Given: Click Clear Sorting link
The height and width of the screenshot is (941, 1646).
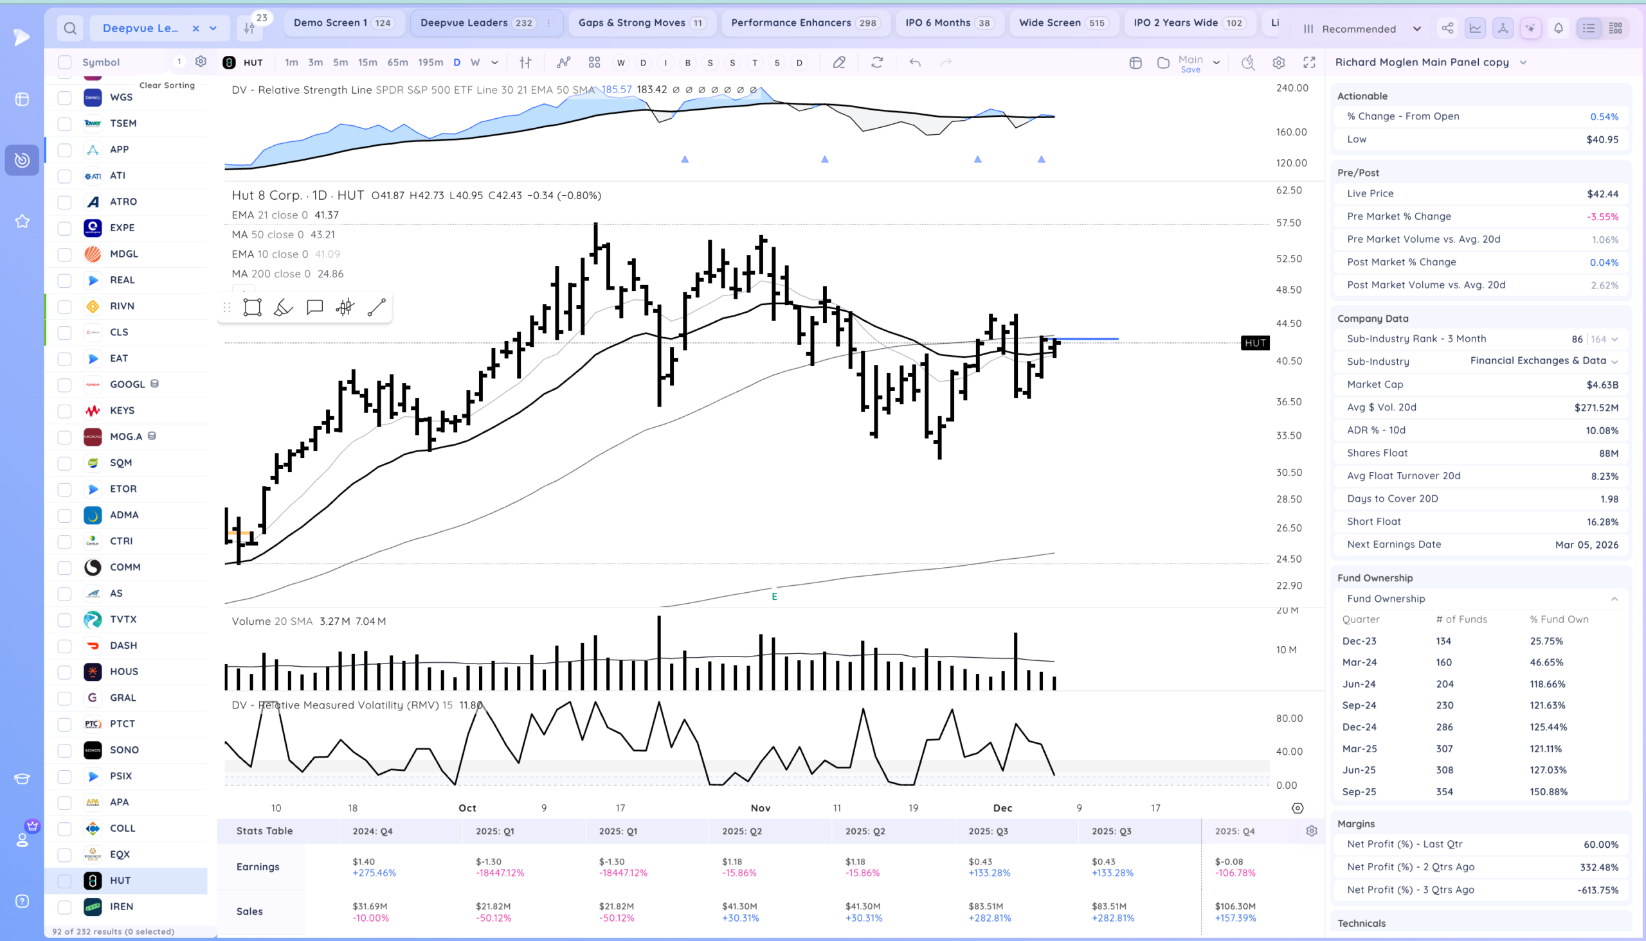Looking at the screenshot, I should (167, 85).
